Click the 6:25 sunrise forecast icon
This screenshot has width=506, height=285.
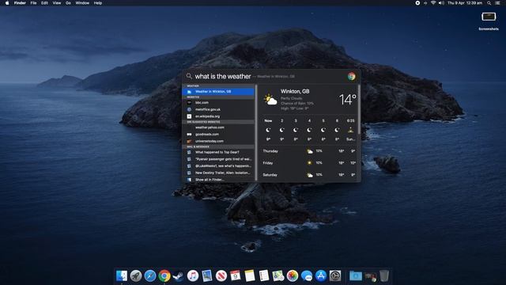point(350,130)
